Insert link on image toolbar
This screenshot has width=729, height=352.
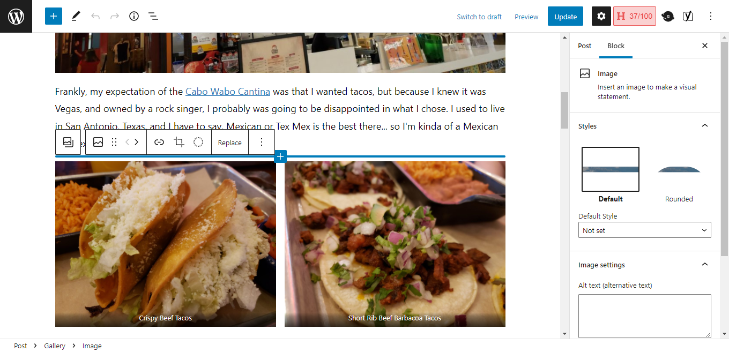(159, 143)
